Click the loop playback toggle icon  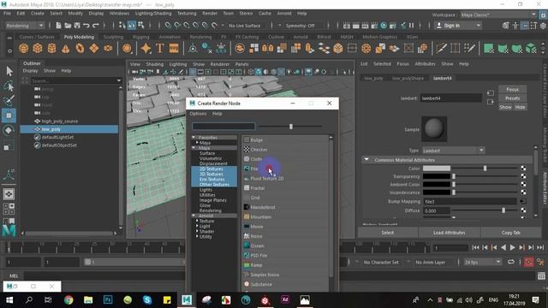click(x=511, y=262)
